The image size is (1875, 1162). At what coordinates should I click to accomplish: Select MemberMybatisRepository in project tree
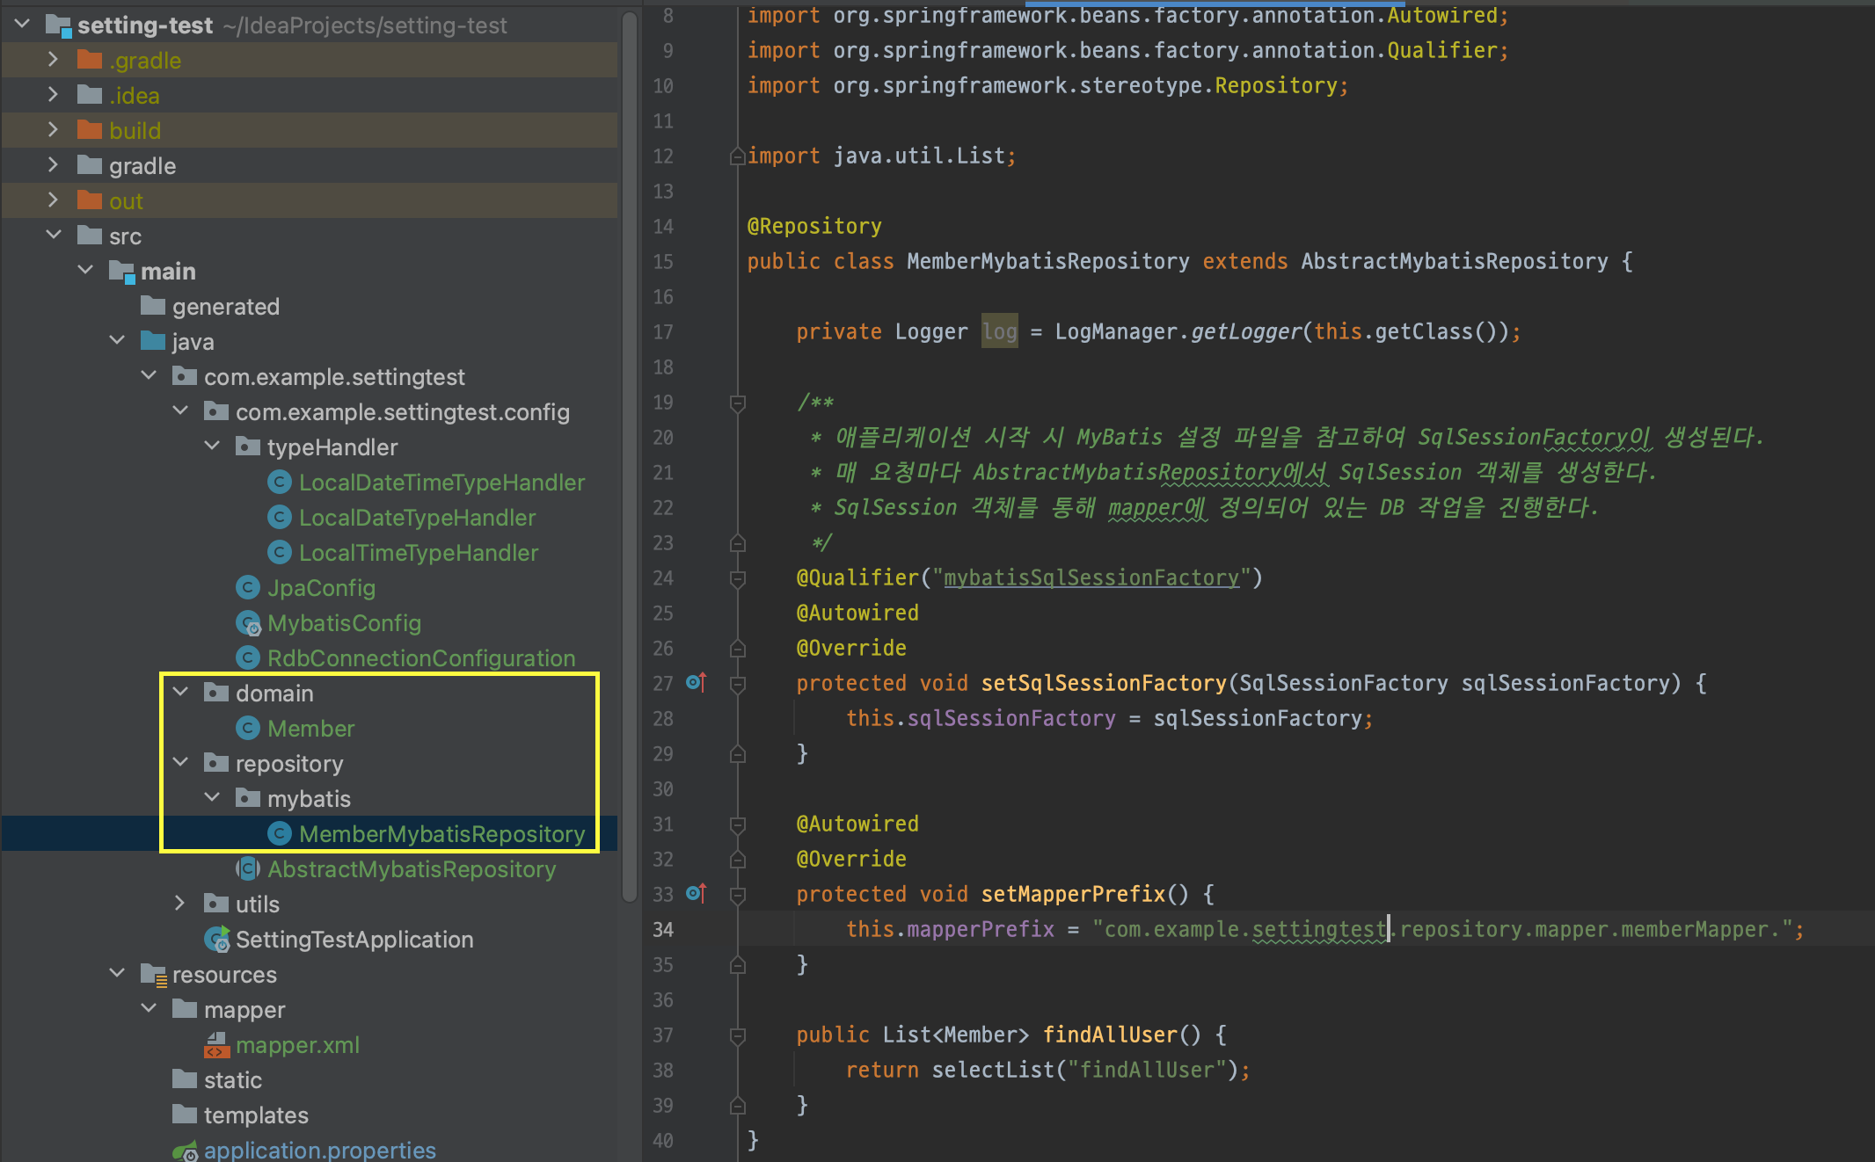pyautogui.click(x=441, y=834)
